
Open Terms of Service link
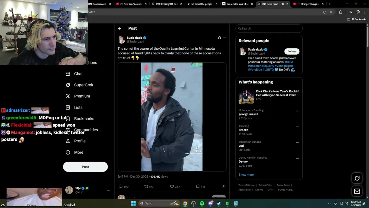tap(246, 185)
